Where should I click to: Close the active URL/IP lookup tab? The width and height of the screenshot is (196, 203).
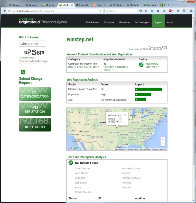pos(72,5)
